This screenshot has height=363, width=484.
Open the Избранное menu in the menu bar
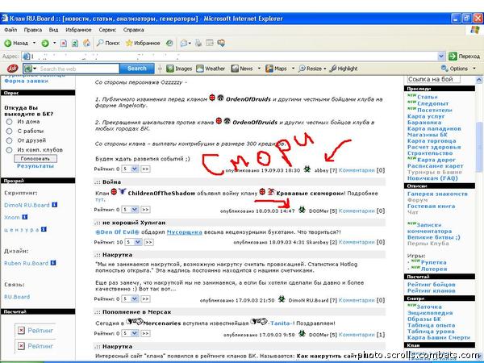[x=78, y=30]
